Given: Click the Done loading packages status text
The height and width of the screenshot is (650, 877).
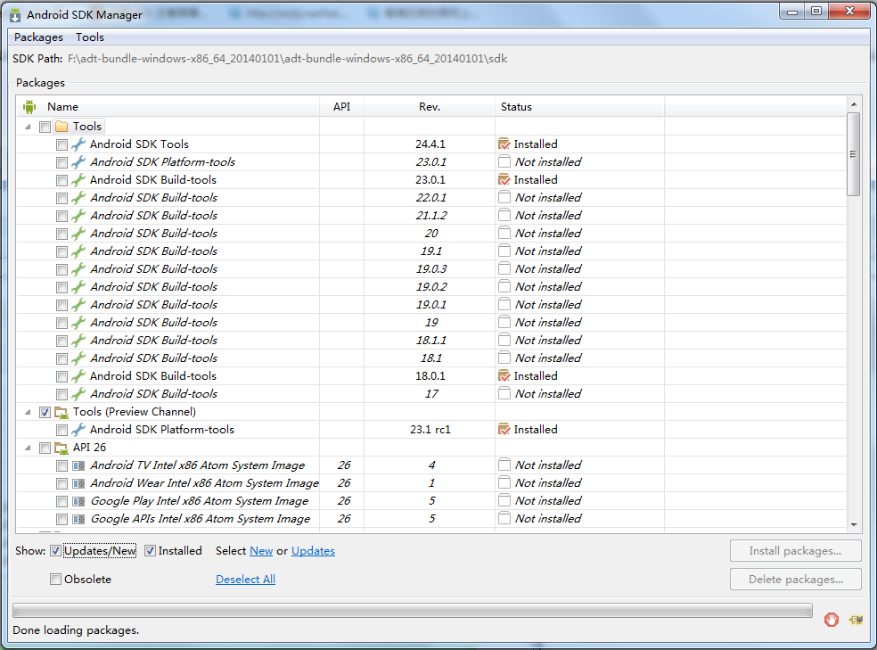Looking at the screenshot, I should coord(76,630).
